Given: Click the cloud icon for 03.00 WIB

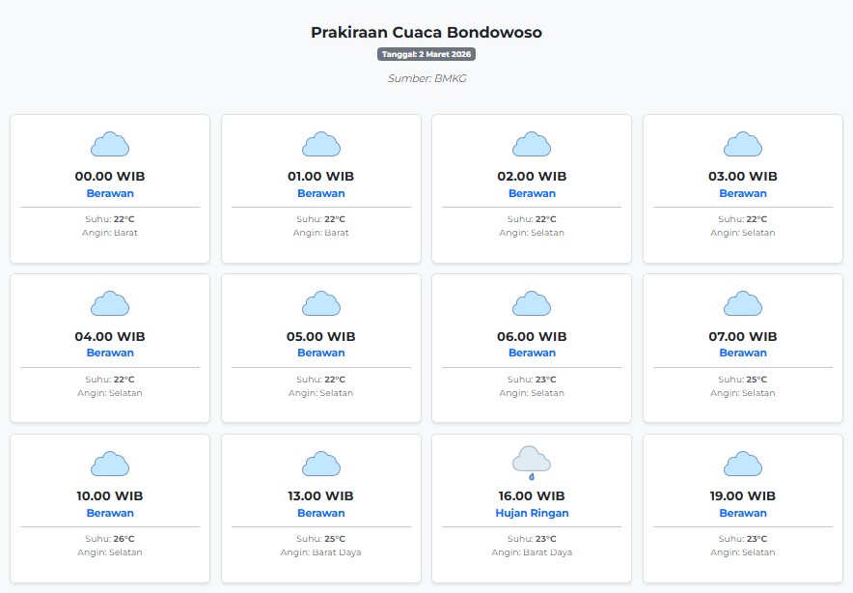Looking at the screenshot, I should (x=743, y=144).
